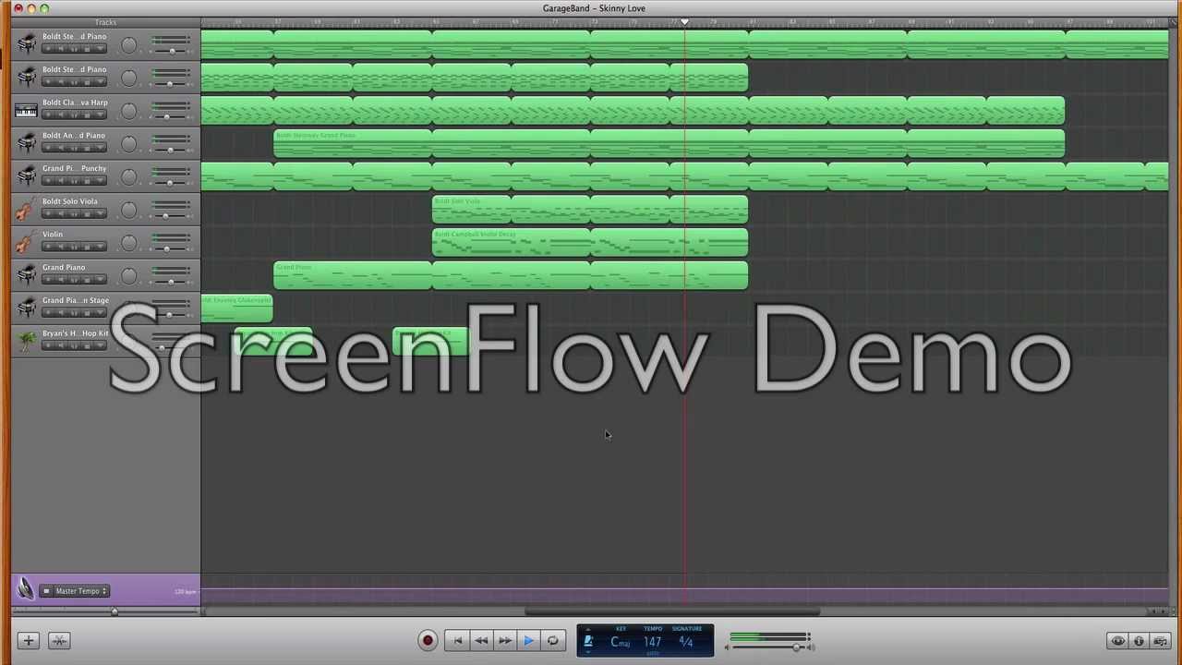Select the Grand Piano track instrument icon

[26, 275]
